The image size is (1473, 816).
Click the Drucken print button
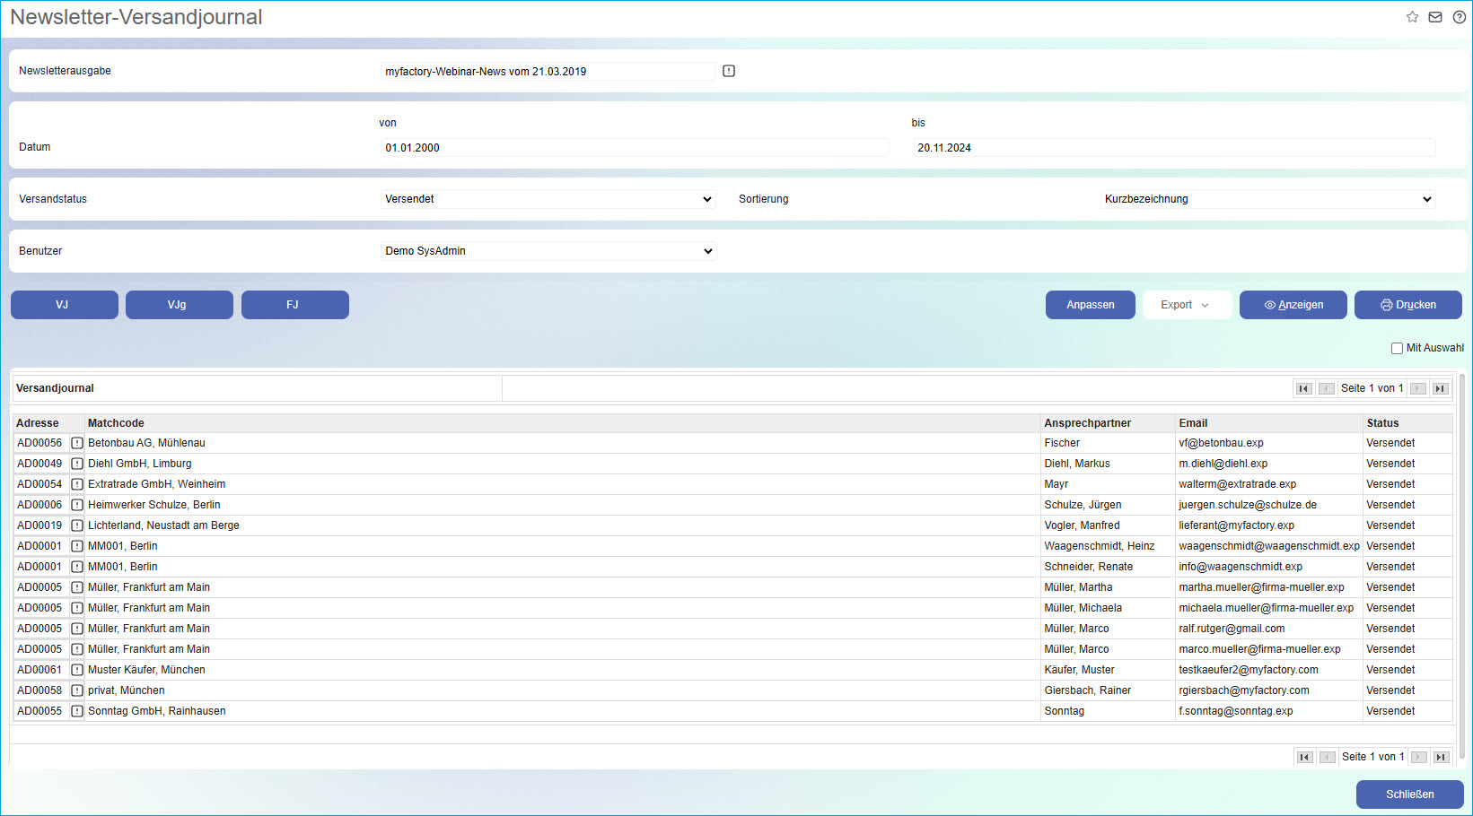tap(1407, 305)
